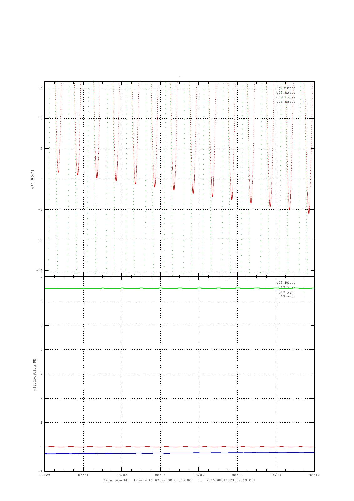Click the 3 tick on the location axis
The width and height of the screenshot is (354, 501).
(x=41, y=374)
